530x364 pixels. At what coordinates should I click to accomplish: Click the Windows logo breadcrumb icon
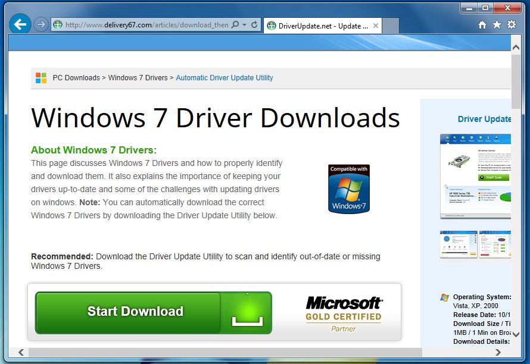coord(41,78)
